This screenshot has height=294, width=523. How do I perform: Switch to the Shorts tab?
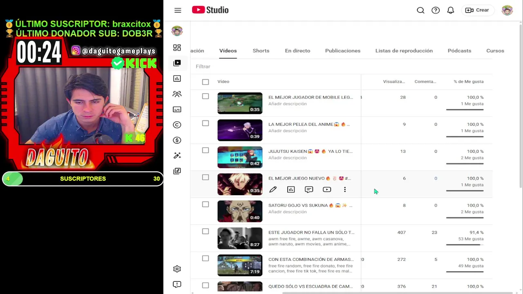pyautogui.click(x=261, y=51)
